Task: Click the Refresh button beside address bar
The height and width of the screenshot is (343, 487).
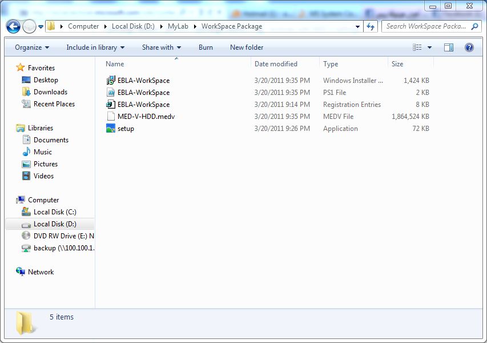Action: 371,26
